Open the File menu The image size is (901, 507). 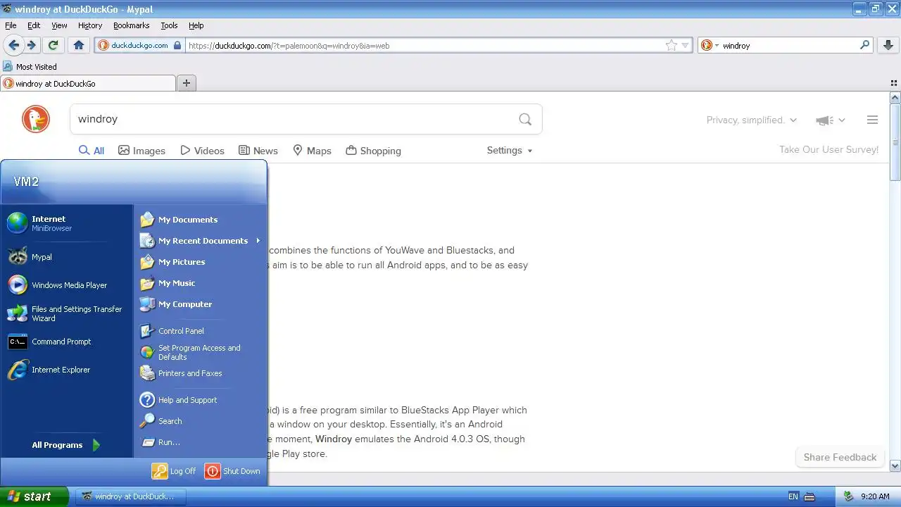coord(11,25)
